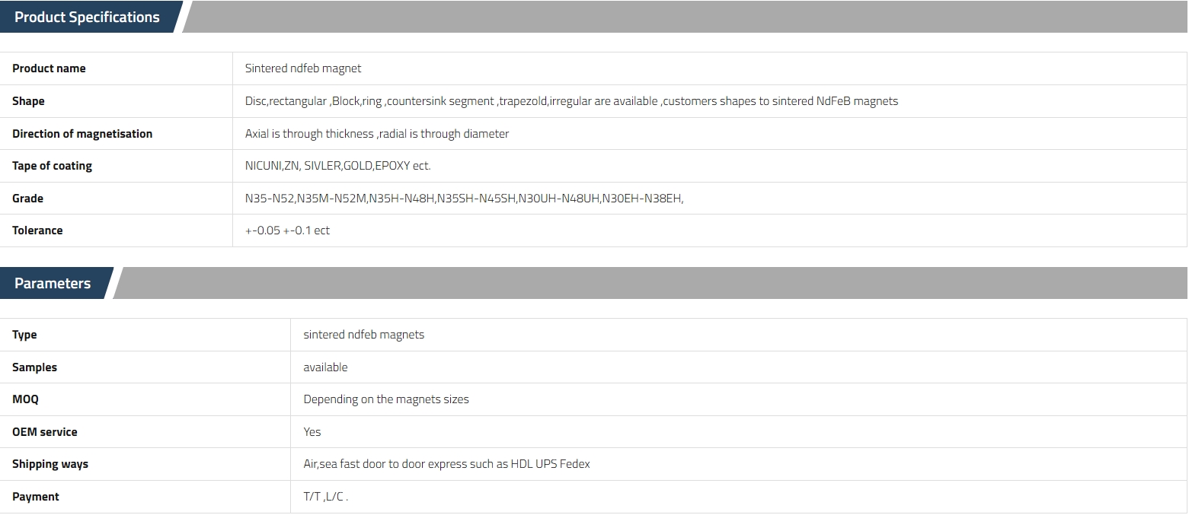Click the Tape of coating label
Viewport: 1189px width, 515px height.
(x=52, y=166)
